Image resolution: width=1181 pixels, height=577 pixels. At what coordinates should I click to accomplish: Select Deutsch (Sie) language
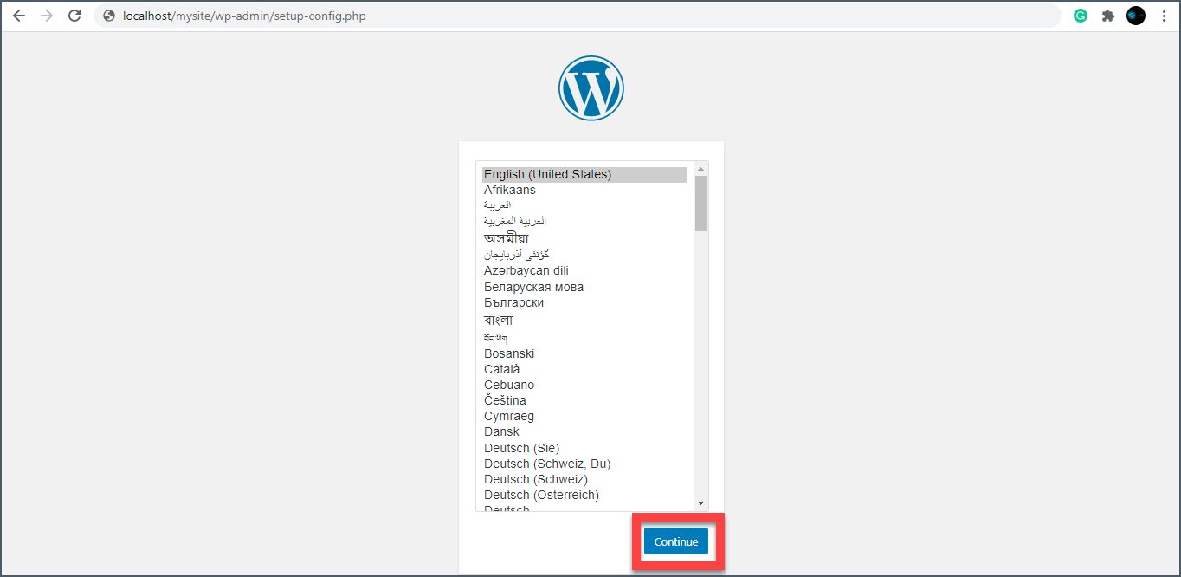tap(584, 448)
